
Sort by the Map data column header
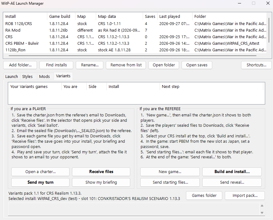119,17
